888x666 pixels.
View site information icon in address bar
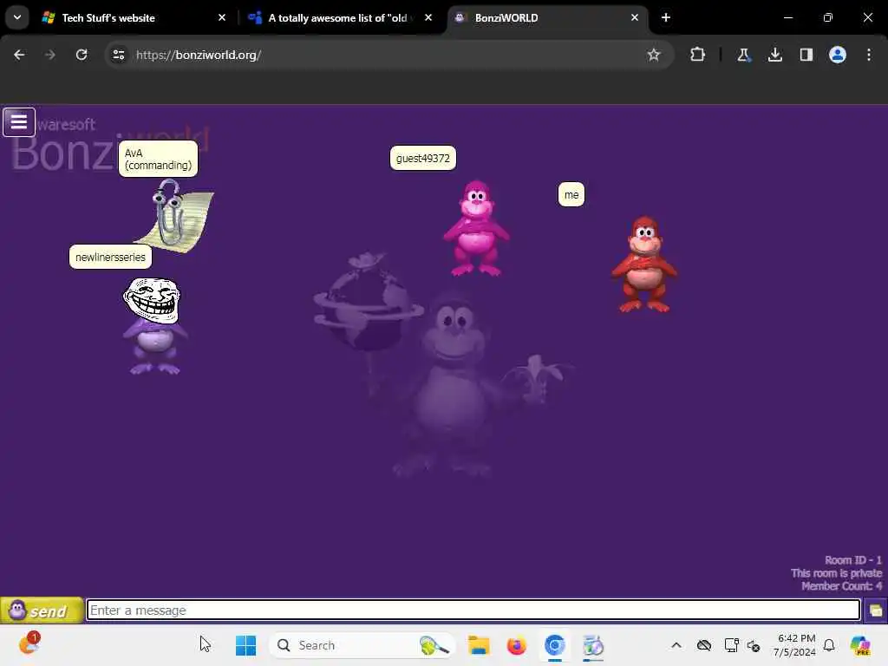point(118,55)
